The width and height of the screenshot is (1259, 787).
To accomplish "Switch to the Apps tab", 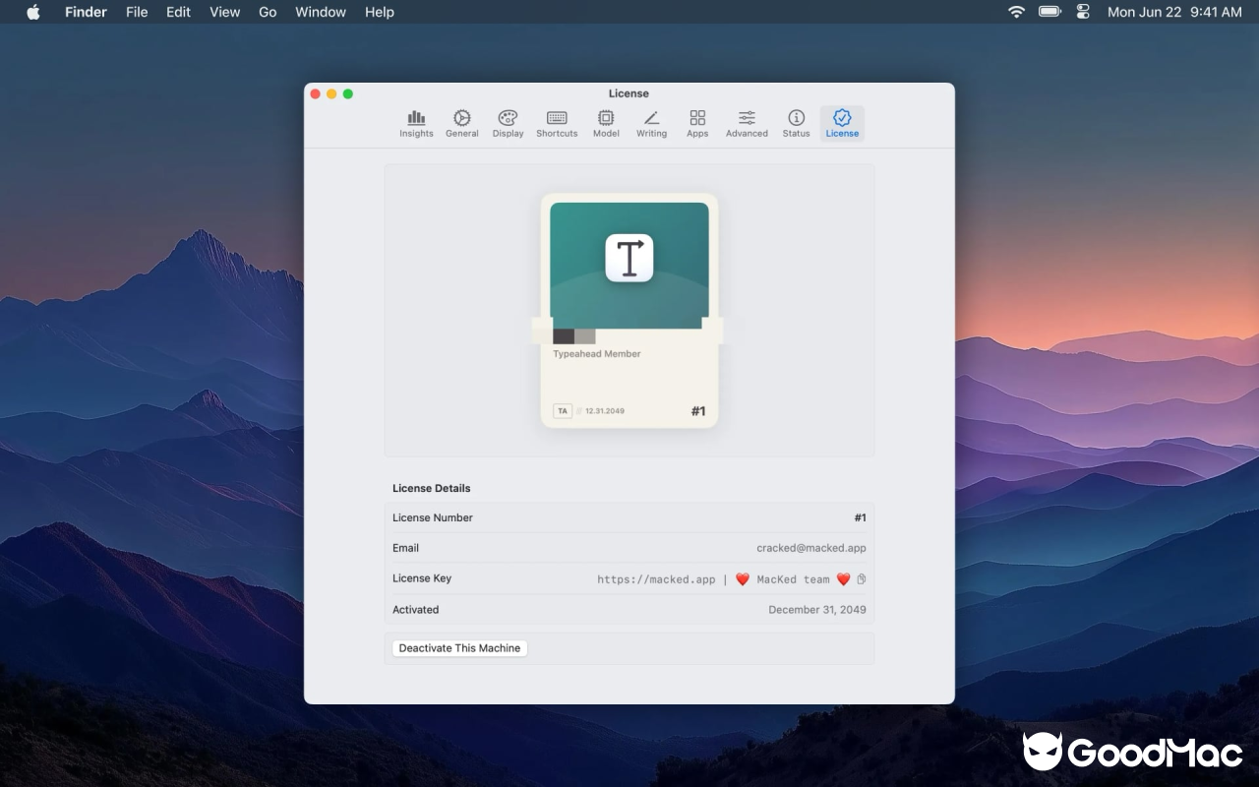I will [x=697, y=124].
